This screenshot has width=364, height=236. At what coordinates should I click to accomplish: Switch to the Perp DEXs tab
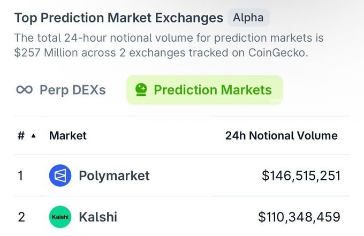pos(72,89)
